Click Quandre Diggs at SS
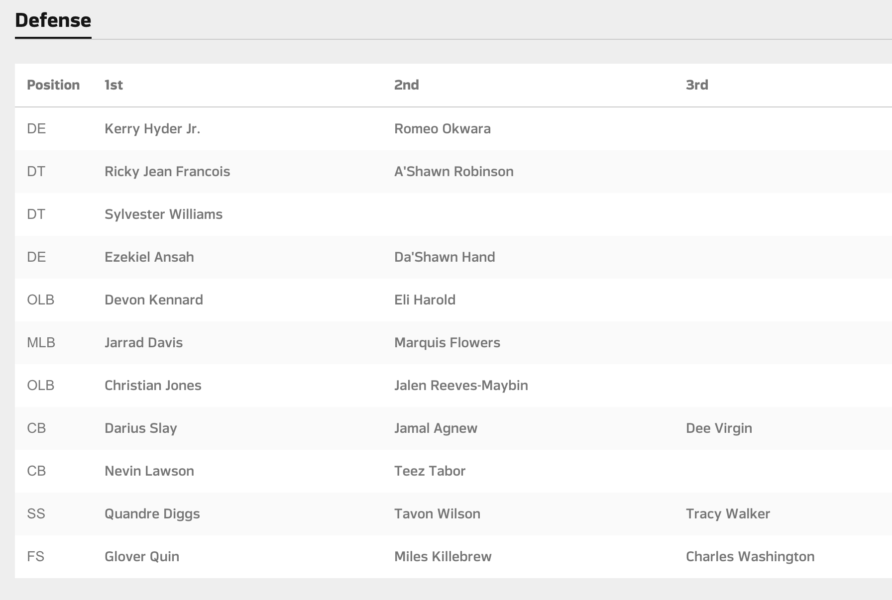The width and height of the screenshot is (892, 600). point(152,514)
